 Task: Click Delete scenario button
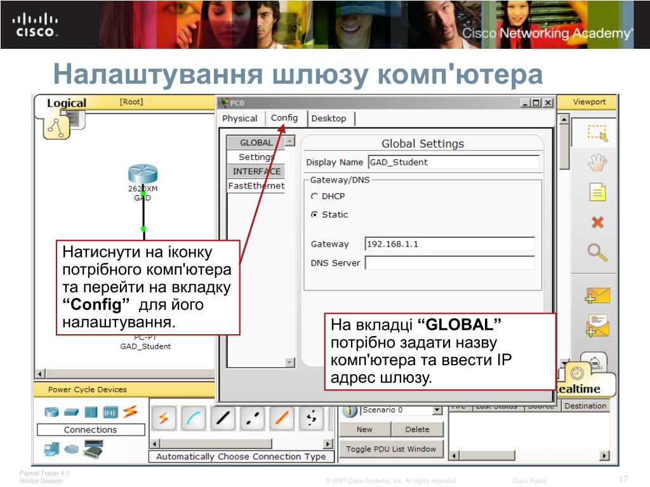(418, 429)
